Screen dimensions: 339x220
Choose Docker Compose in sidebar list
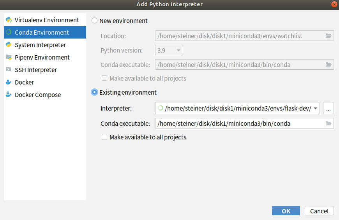pos(38,95)
